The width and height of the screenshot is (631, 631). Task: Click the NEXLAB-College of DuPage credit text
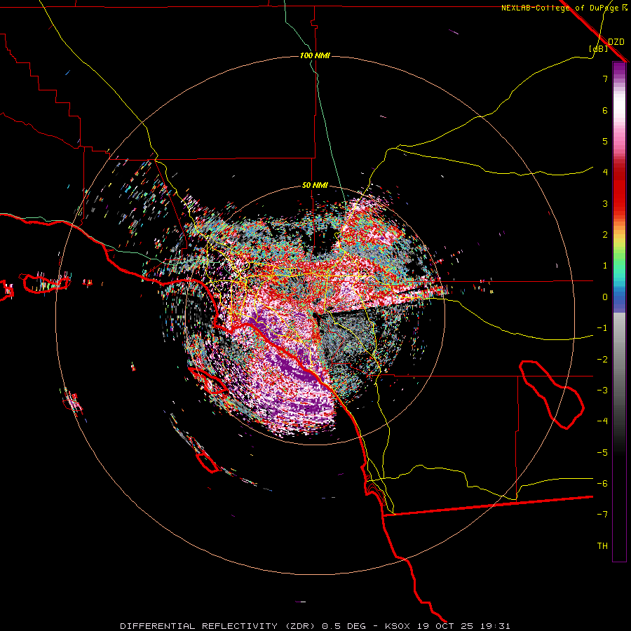coord(559,8)
